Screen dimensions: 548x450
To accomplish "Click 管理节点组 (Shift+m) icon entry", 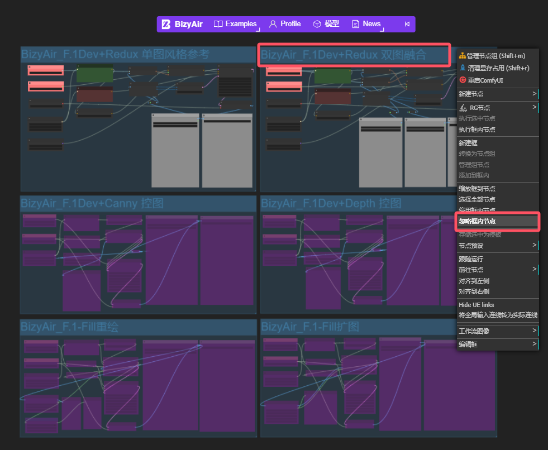I will pyautogui.click(x=462, y=55).
